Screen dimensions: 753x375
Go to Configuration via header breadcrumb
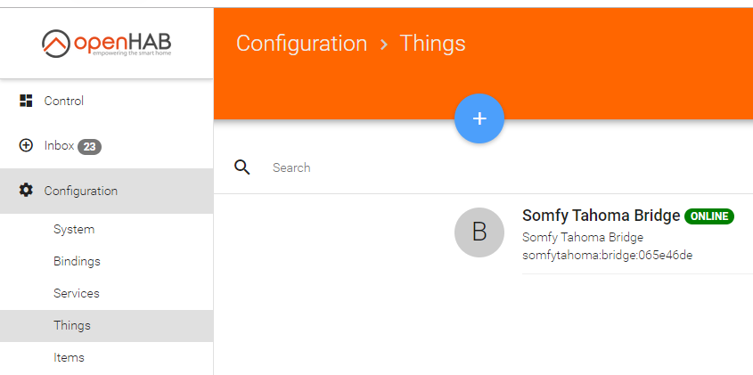pos(301,44)
